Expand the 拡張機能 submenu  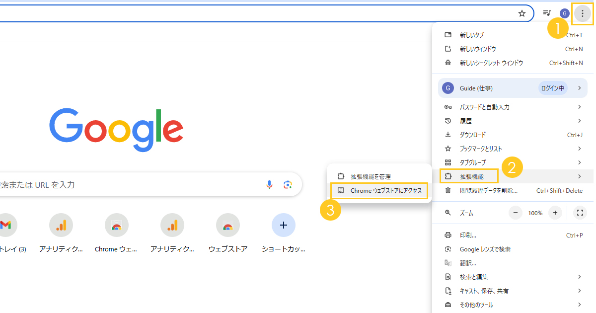513,176
